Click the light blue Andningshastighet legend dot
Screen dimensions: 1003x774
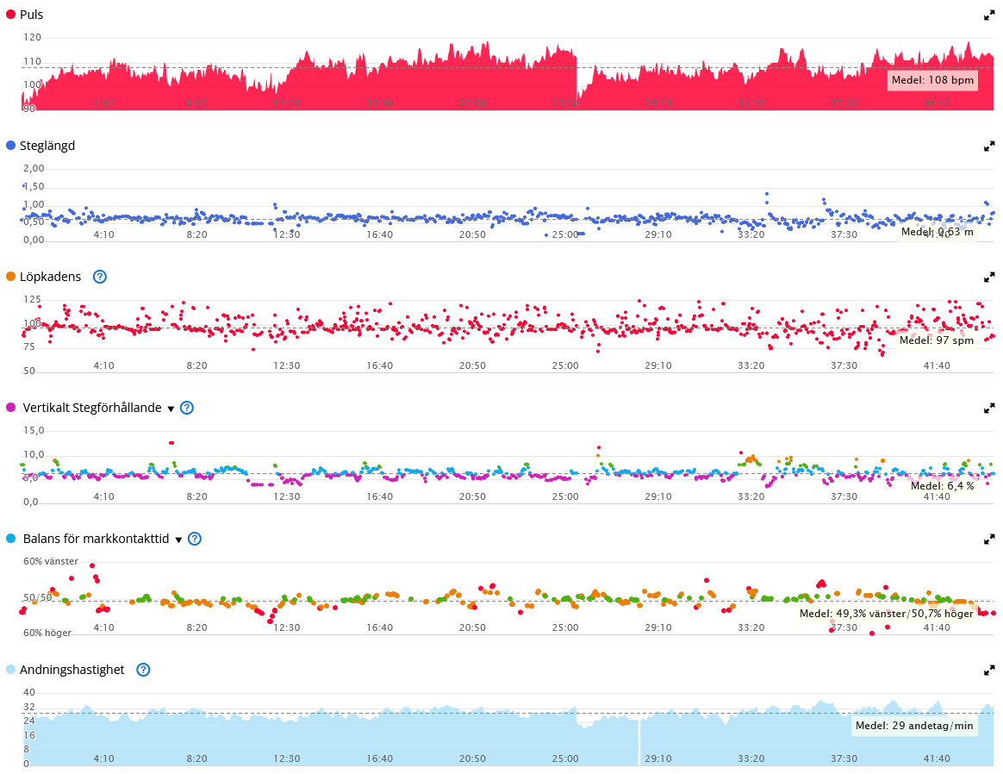click(x=10, y=670)
